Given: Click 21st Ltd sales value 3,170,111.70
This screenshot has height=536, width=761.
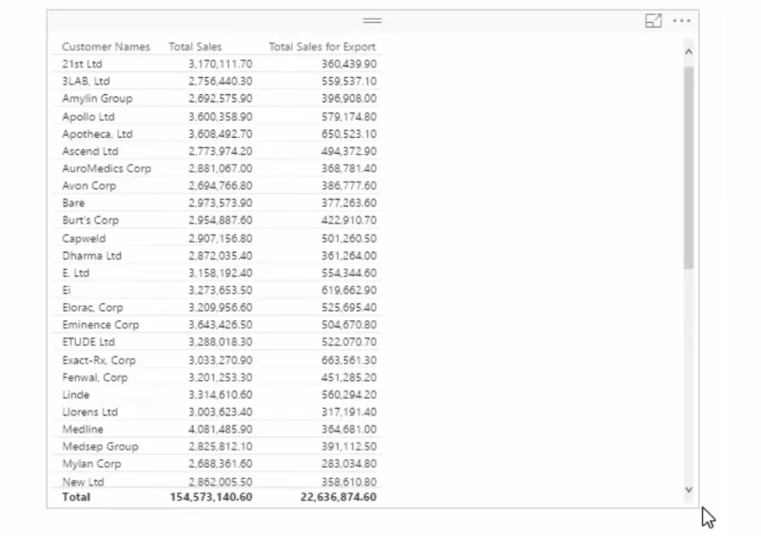Looking at the screenshot, I should [x=221, y=64].
